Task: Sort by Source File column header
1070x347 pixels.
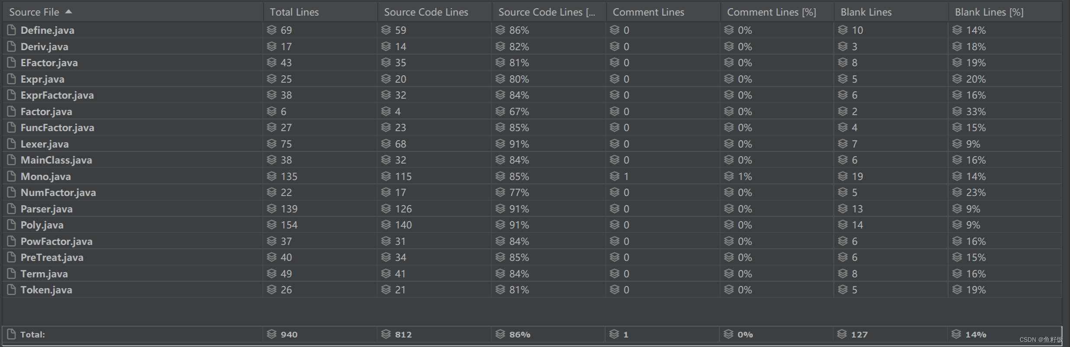Action: pos(133,12)
